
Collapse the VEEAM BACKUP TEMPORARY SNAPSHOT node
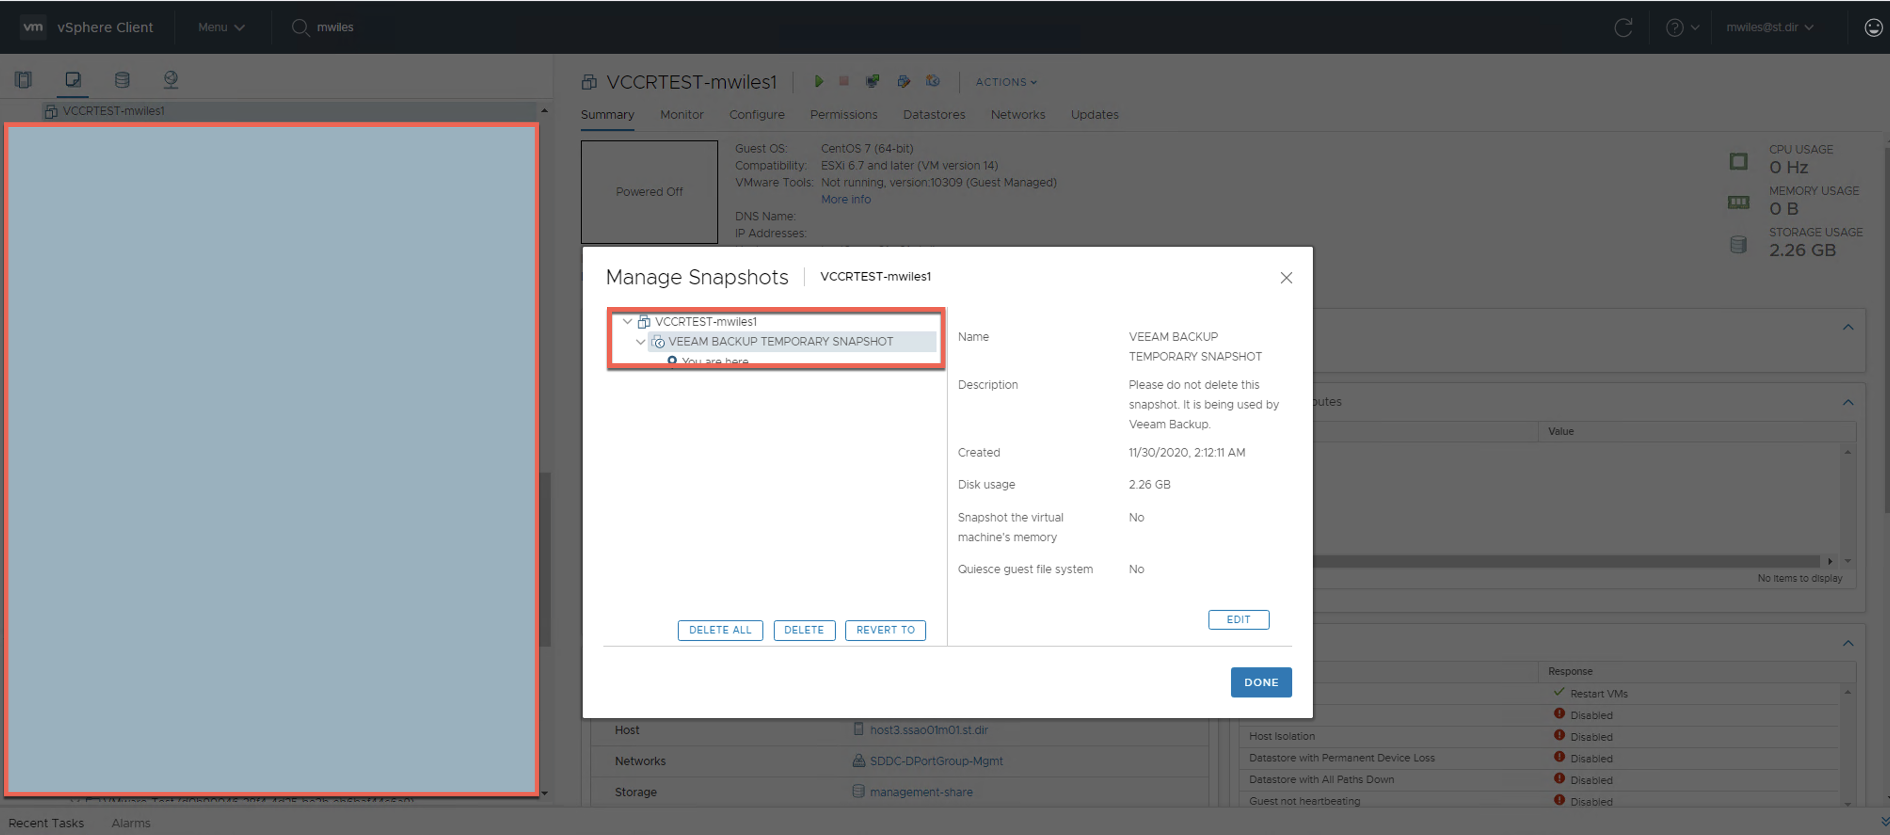[641, 341]
